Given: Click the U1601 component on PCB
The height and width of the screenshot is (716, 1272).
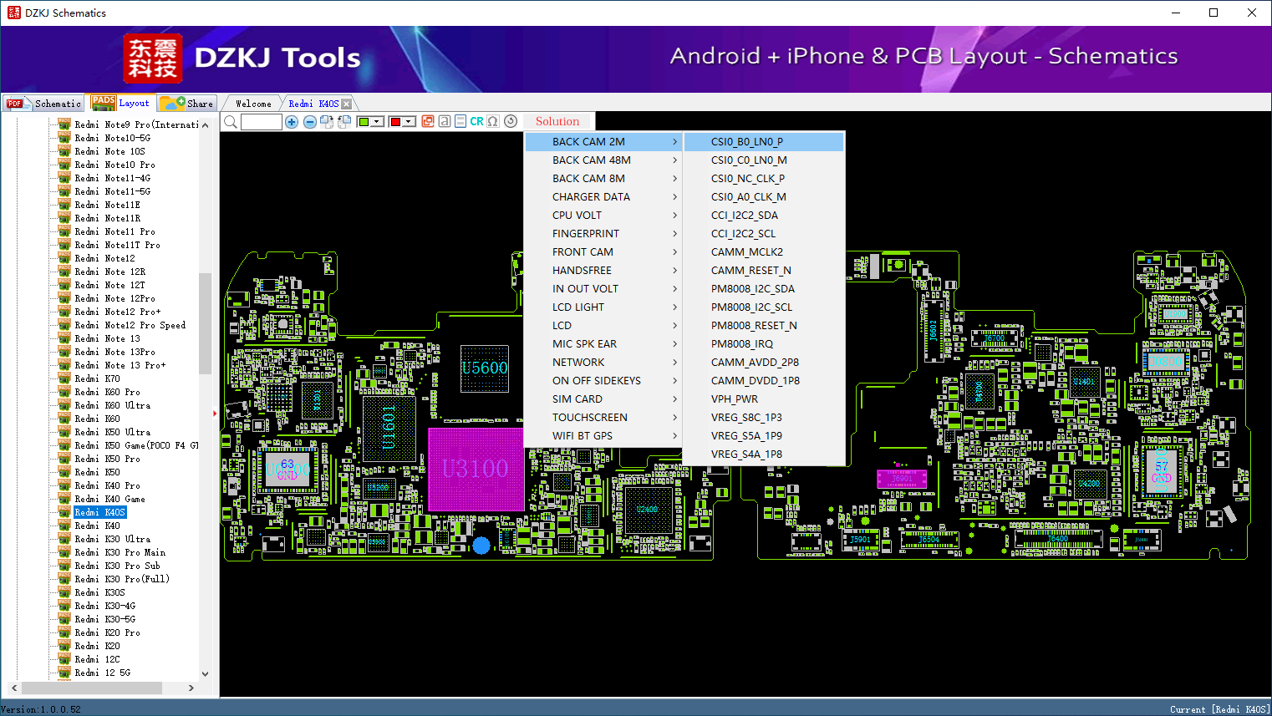Looking at the screenshot, I should point(389,429).
